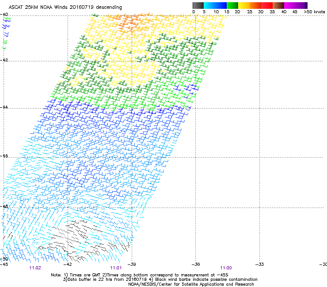Click the '-39' longitude axis label

pos(132,264)
